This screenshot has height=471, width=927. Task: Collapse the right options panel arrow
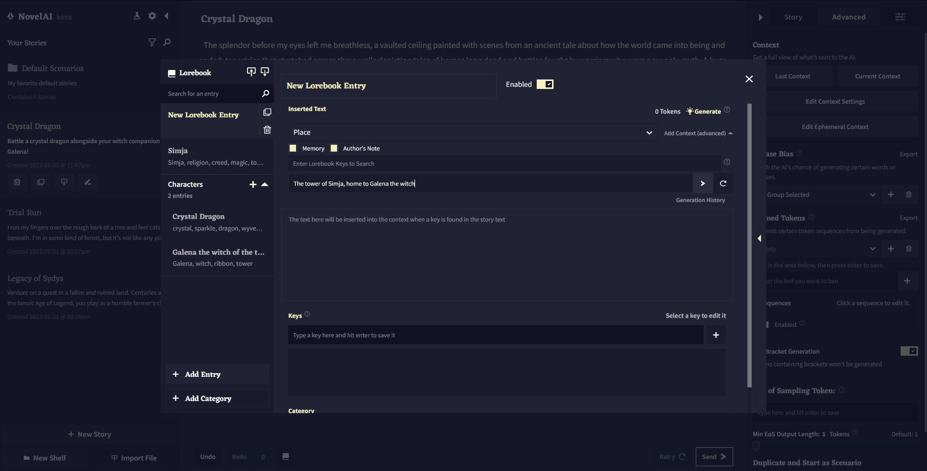[760, 17]
